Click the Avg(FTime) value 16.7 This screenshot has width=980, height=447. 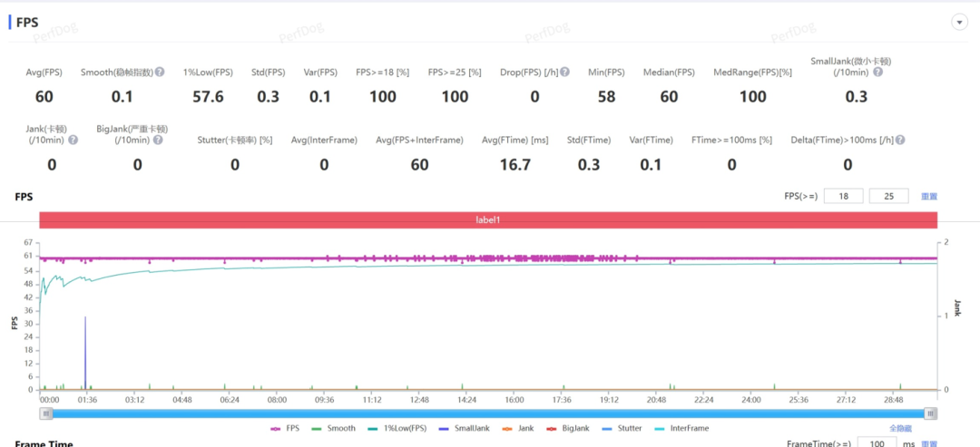[x=515, y=165]
